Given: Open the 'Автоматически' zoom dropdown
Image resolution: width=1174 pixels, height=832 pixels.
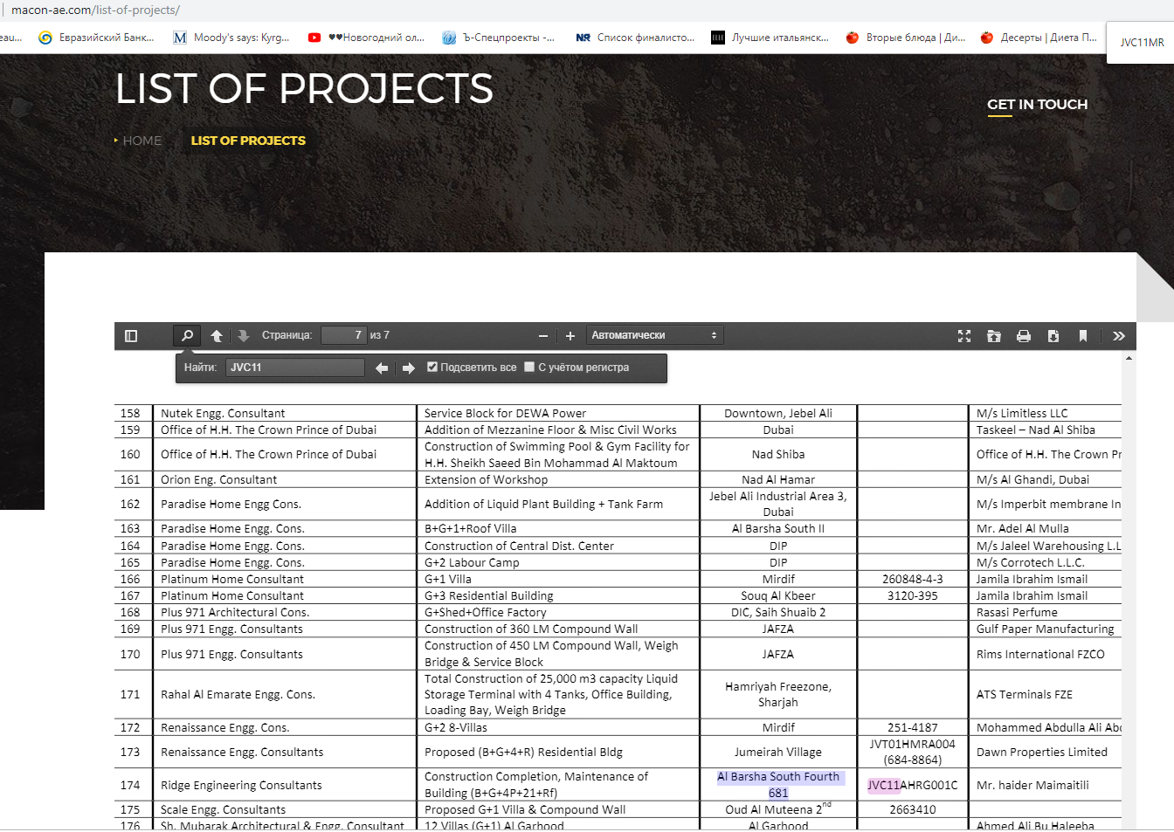Looking at the screenshot, I should (653, 336).
